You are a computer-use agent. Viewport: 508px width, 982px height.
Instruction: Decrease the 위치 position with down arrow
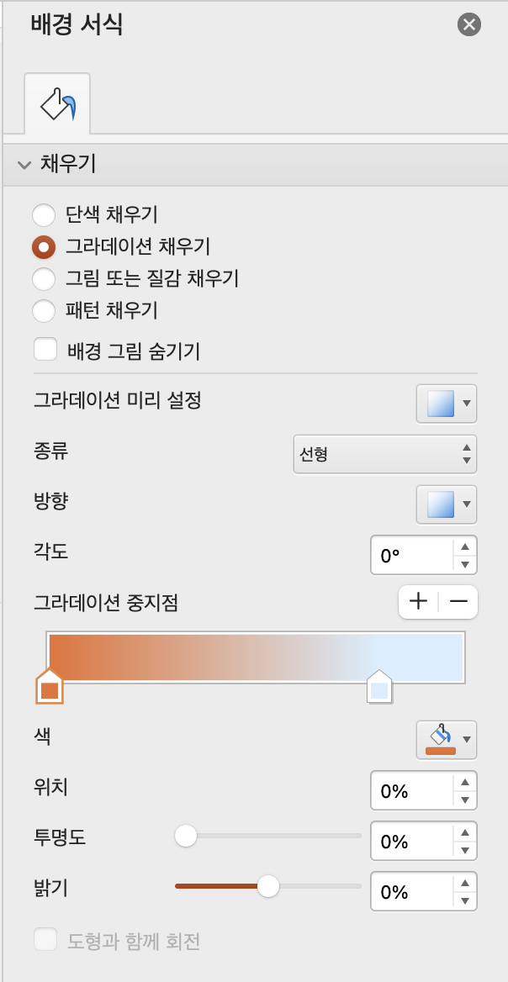[465, 800]
